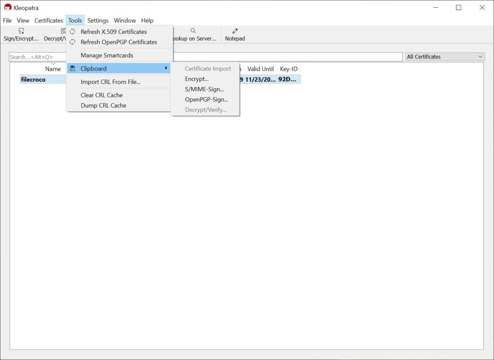494x360 pixels.
Task: Select OpenPGP-Sign in Clipboard submenu
Action: pos(205,100)
